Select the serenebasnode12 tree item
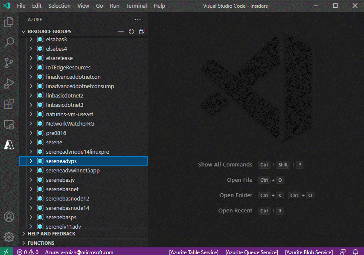 pos(83,198)
